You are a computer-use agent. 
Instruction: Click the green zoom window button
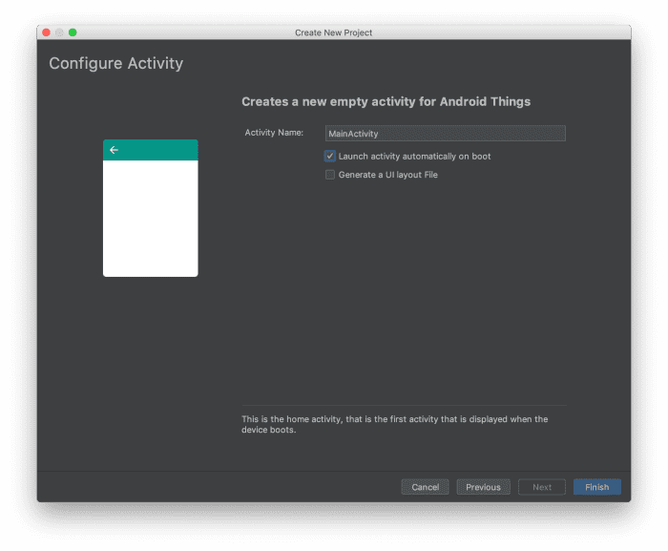(x=73, y=32)
